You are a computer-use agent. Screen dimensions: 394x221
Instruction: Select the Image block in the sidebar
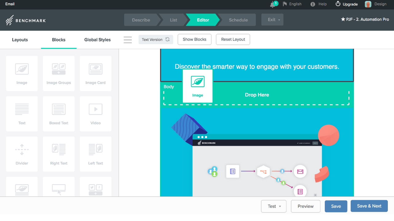coord(22,73)
